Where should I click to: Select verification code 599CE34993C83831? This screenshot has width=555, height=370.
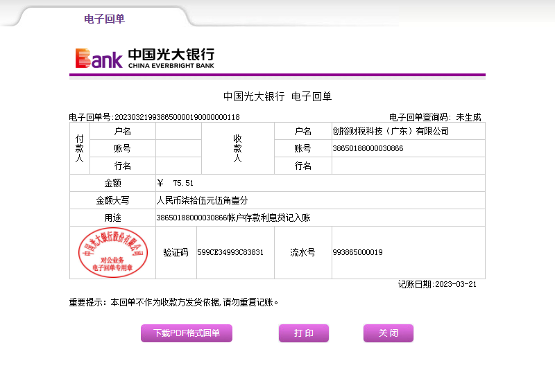pos(230,252)
